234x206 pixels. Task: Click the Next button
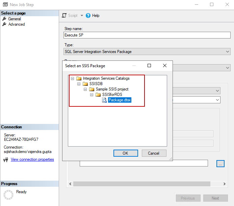click(215, 198)
